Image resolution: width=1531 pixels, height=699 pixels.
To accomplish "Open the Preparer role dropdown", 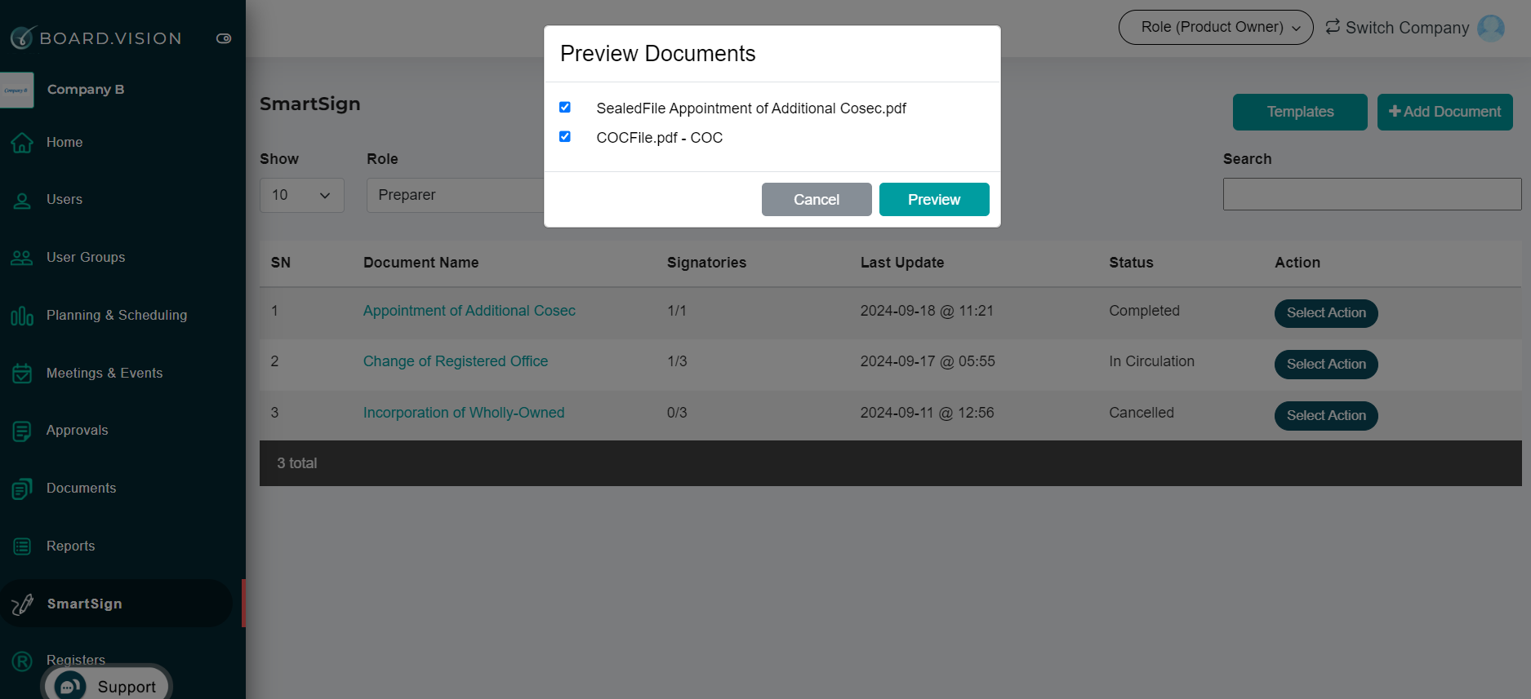I will click(456, 195).
